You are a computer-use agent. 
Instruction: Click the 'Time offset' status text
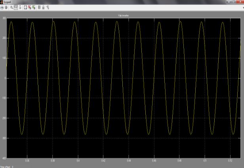point(5,167)
